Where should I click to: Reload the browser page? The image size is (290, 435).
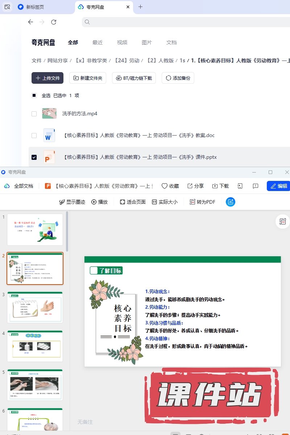point(54,22)
